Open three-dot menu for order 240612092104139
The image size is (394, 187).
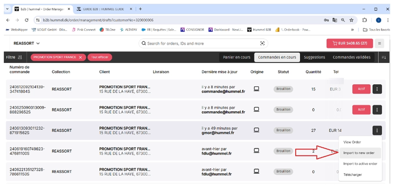pos(377,89)
